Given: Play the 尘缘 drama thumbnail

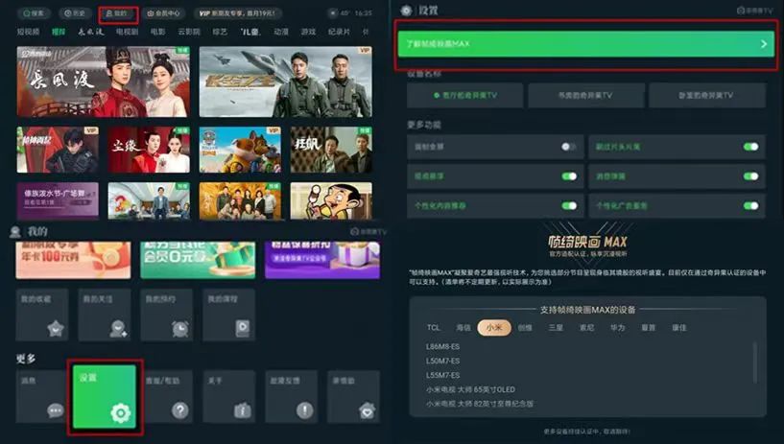Looking at the screenshot, I should [149, 150].
